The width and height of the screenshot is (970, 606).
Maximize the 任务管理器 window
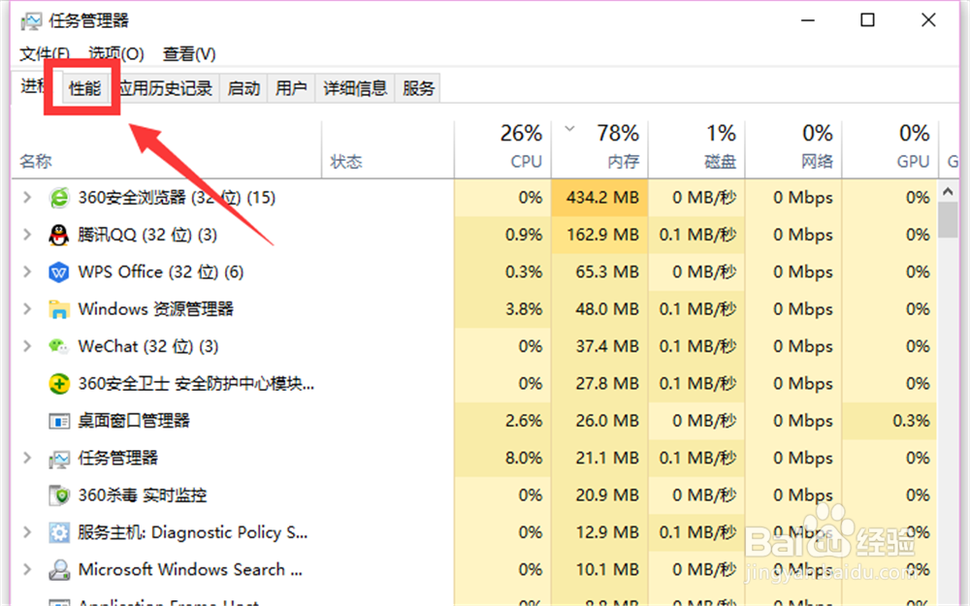click(868, 19)
